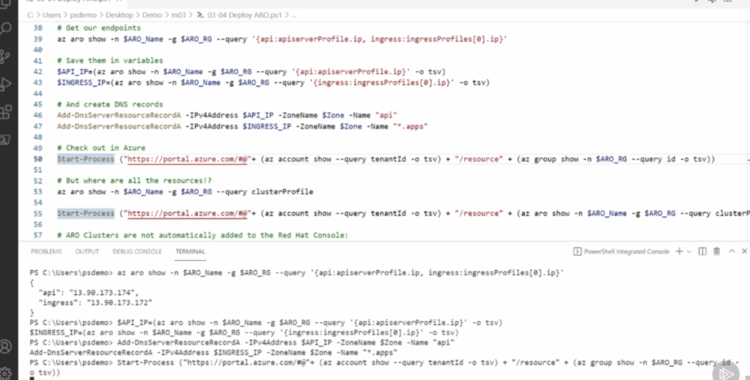Click the '# Check out in Azure' comment
The height and width of the screenshot is (380, 750).
click(x=101, y=148)
